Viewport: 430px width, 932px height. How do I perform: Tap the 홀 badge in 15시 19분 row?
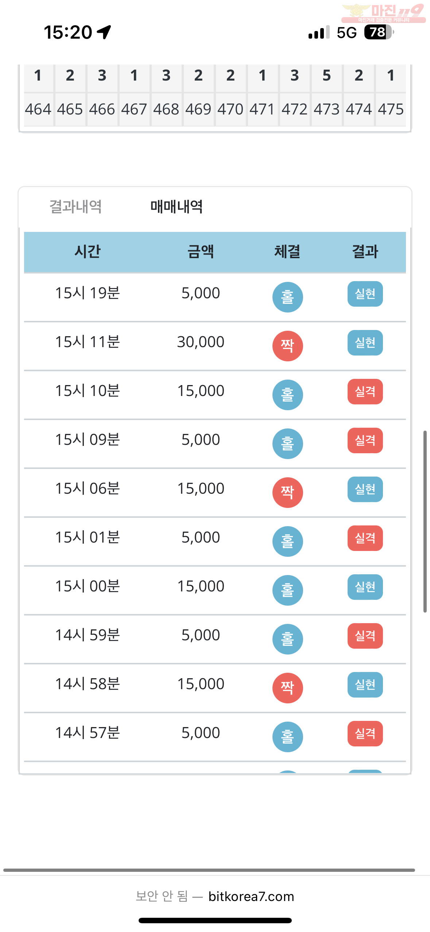287,297
